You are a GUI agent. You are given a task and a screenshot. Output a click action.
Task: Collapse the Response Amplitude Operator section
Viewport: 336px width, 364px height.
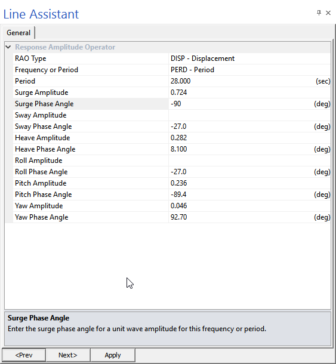click(8, 47)
